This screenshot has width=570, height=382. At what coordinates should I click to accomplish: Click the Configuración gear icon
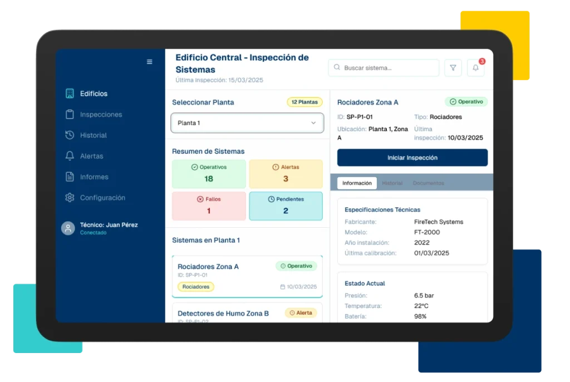tap(70, 198)
